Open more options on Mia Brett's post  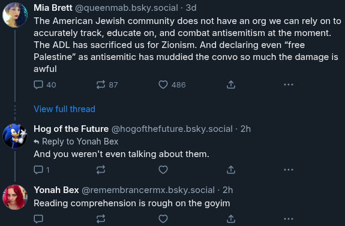point(289,85)
